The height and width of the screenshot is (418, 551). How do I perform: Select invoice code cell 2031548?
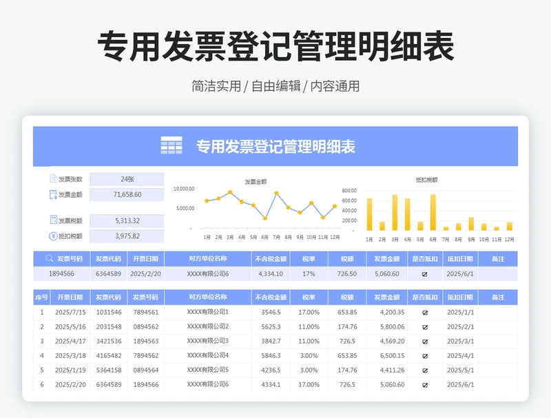pyautogui.click(x=109, y=326)
